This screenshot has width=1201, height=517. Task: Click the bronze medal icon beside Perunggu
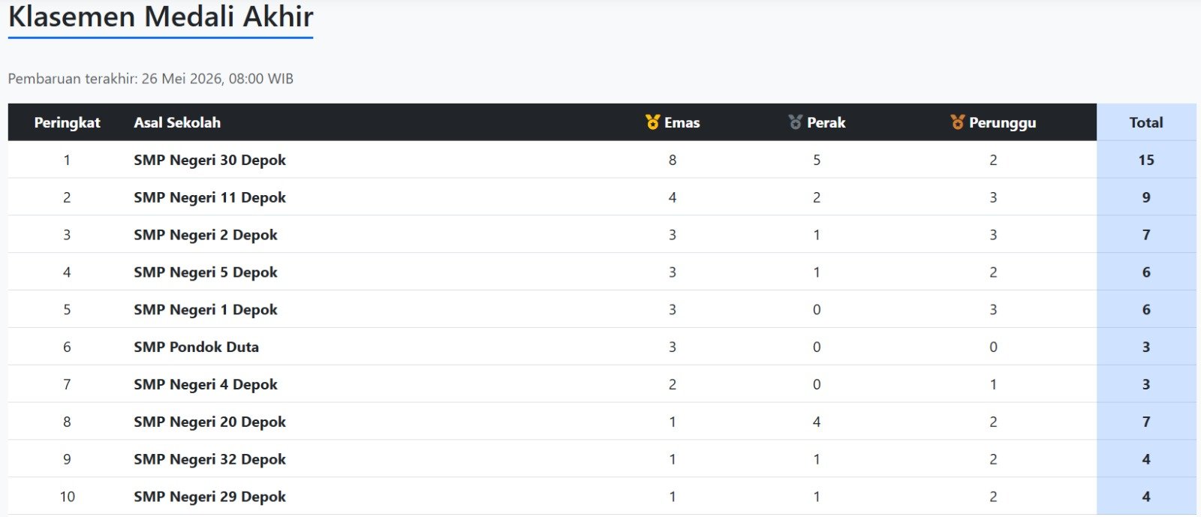[x=957, y=122]
